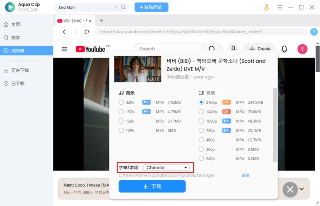320x206 pixels.
Task: Select 320k MP3 audio option
Action: (121, 102)
